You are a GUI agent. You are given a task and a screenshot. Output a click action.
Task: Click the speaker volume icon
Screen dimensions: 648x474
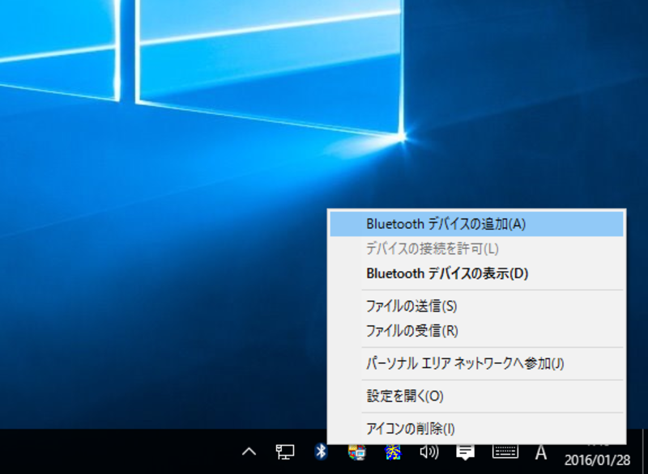(429, 451)
